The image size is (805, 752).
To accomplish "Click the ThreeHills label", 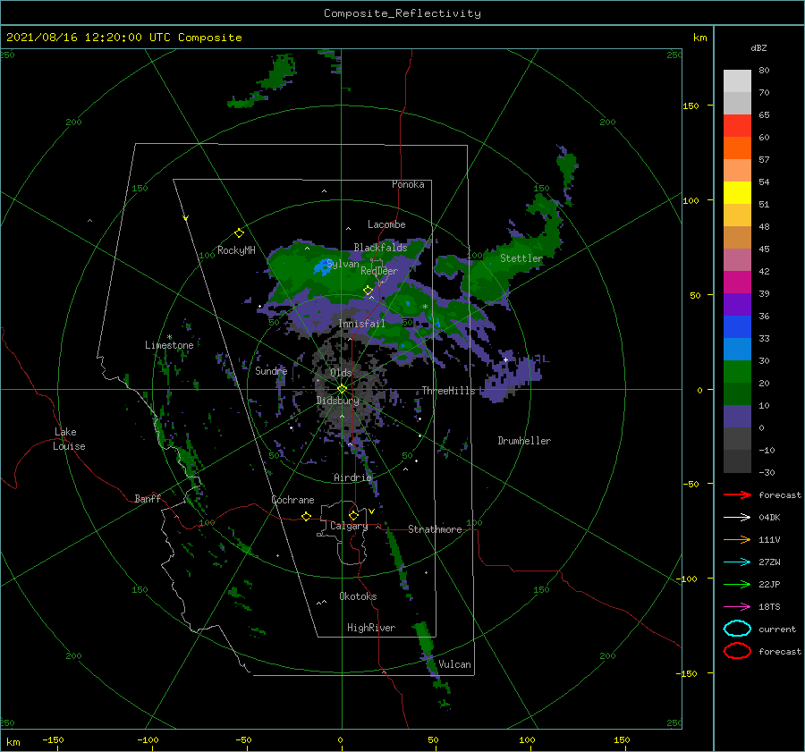I will tap(448, 391).
